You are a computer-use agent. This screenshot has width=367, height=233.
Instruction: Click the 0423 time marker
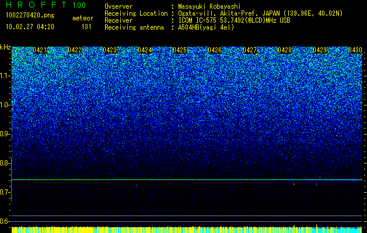(110, 50)
